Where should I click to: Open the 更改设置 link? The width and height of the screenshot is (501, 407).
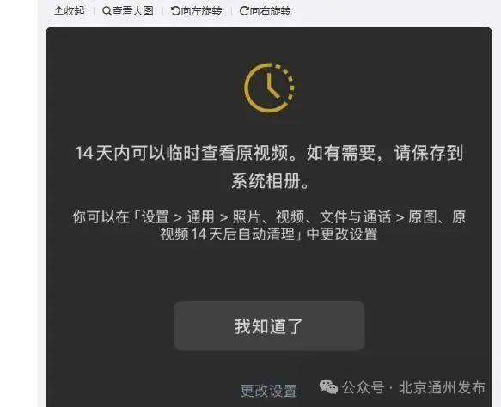pos(269,391)
